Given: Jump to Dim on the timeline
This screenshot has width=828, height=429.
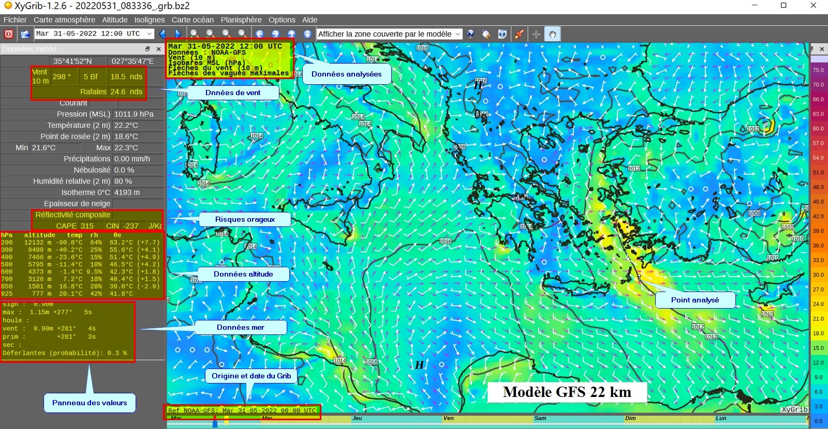Looking at the screenshot, I should point(630,418).
